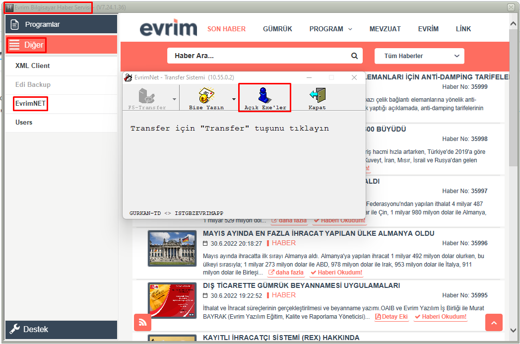The width and height of the screenshot is (520, 344).
Task: Open headline KAYITLI İHRACATÇI SİSTEMİ (REX) HAKKINDA
Action: [x=281, y=338]
